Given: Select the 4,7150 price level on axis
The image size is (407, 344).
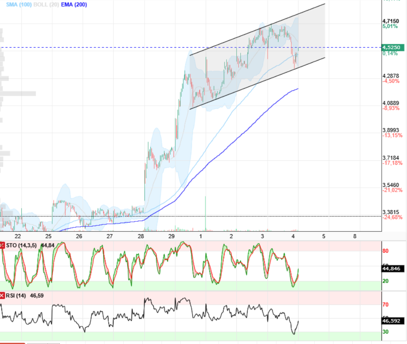Looking at the screenshot, I should pos(391,21).
